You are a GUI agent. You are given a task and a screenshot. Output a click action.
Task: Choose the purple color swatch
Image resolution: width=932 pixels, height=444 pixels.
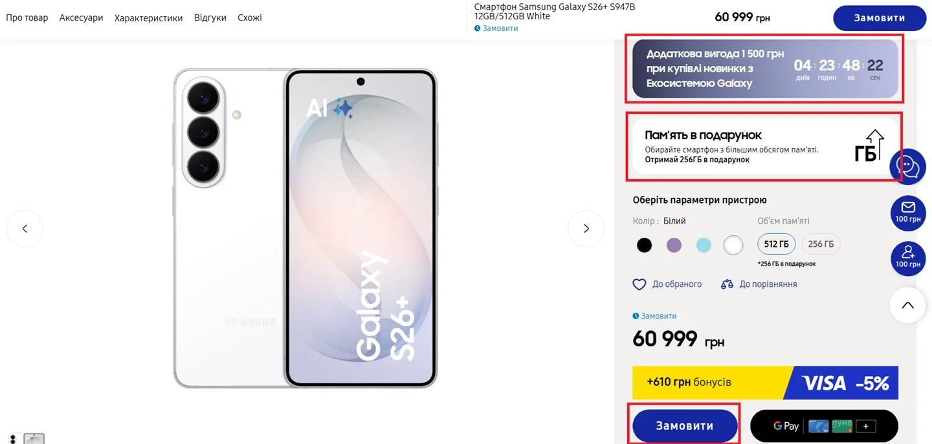tap(674, 246)
